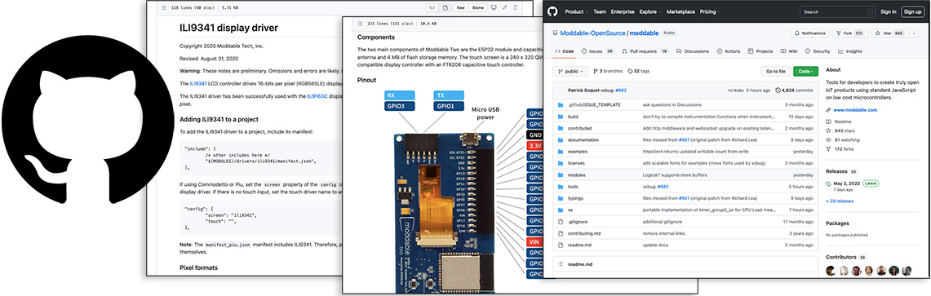Click the pencil edit icon in ILI9341 window
The width and height of the screenshot is (931, 296).
click(505, 7)
